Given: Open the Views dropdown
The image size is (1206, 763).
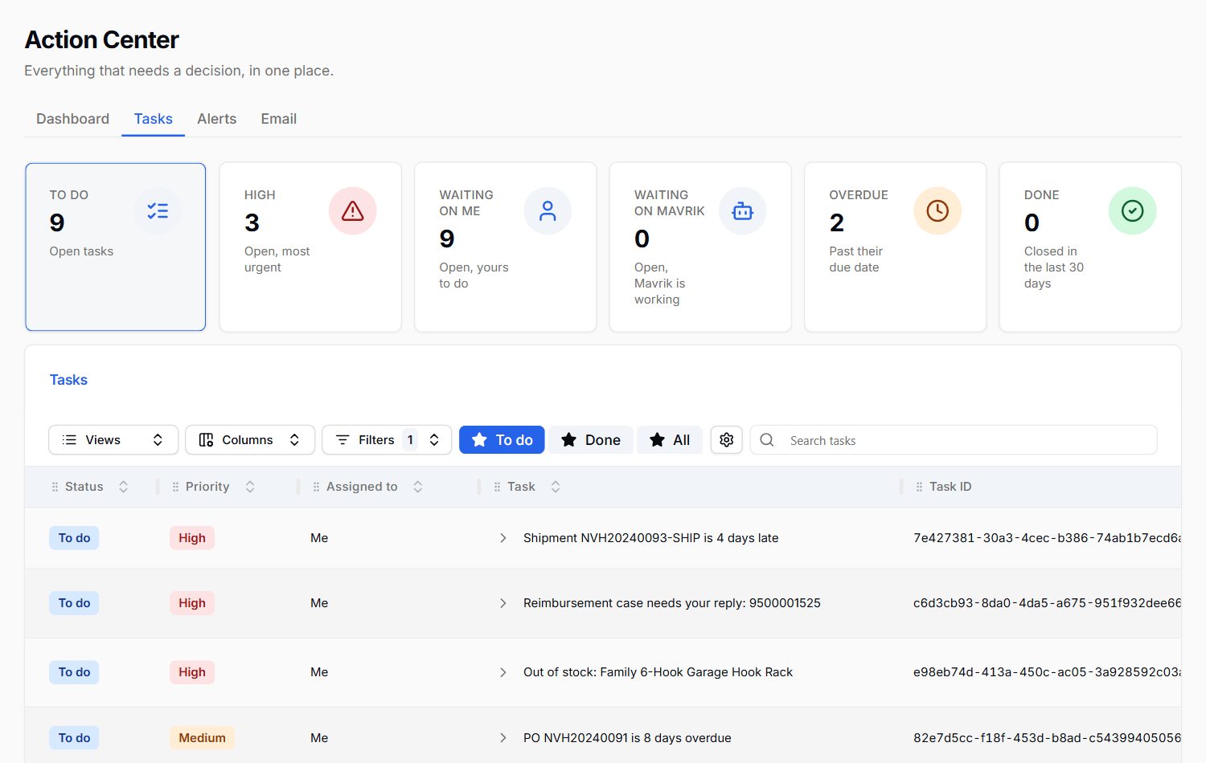Looking at the screenshot, I should tap(113, 440).
